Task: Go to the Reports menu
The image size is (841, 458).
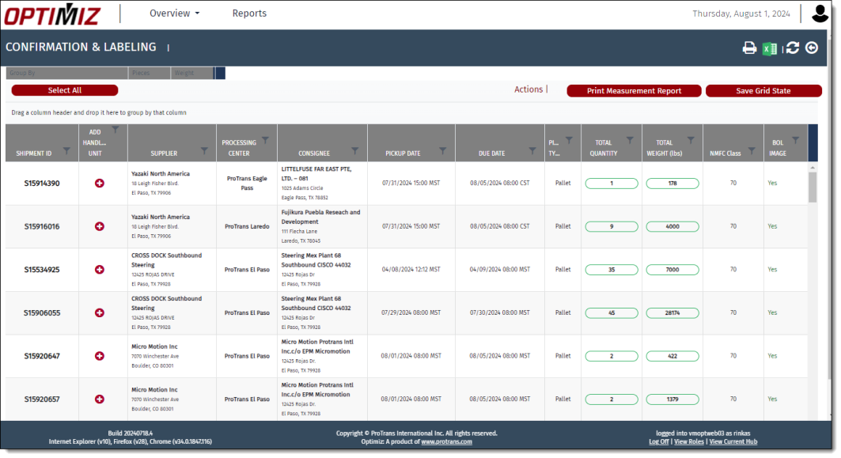Action: coord(249,13)
